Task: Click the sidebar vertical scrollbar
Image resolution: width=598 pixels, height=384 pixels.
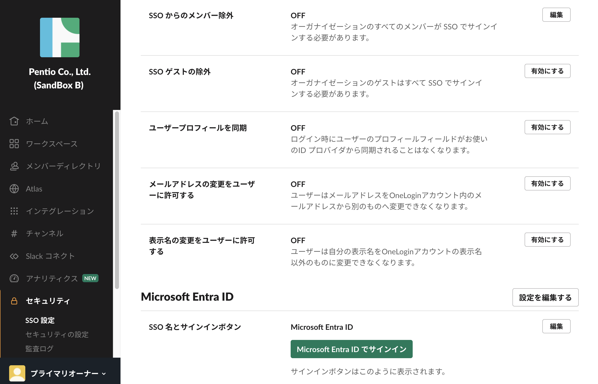Action: click(x=117, y=200)
